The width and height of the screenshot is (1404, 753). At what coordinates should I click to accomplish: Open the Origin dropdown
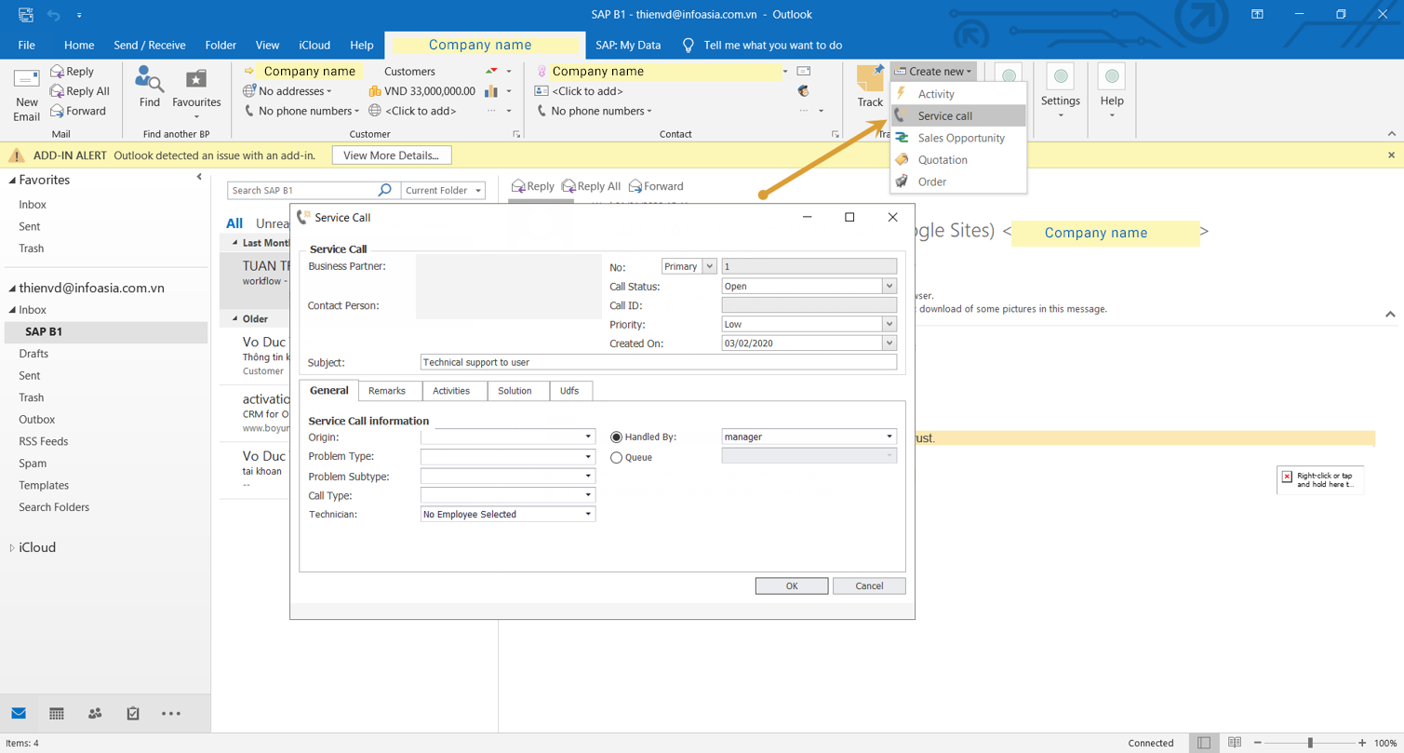588,437
